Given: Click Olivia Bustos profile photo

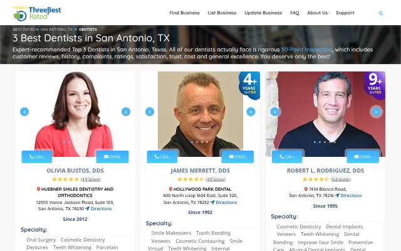Looking at the screenshot, I should click(x=74, y=114).
